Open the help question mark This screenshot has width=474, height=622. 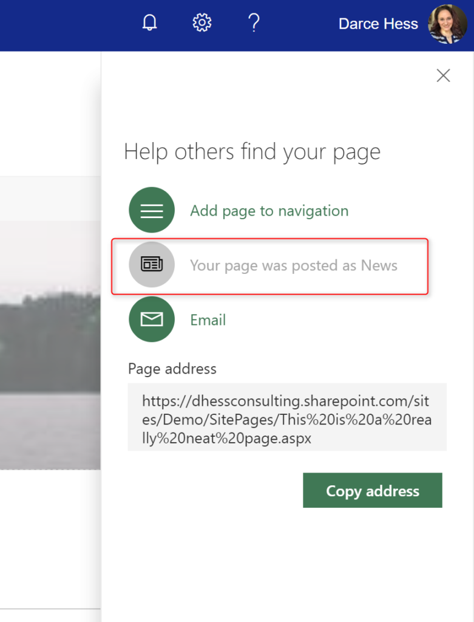click(x=254, y=22)
